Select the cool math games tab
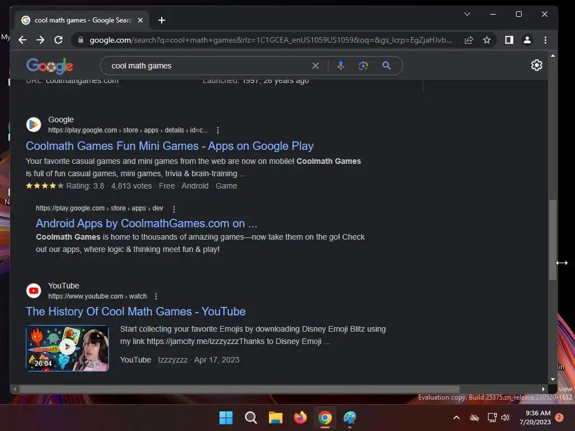 coord(82,20)
